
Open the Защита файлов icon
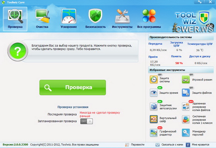186,92
